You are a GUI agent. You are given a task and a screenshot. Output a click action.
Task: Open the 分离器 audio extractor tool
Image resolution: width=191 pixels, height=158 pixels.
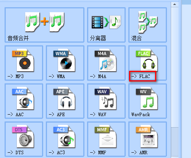click(x=106, y=25)
